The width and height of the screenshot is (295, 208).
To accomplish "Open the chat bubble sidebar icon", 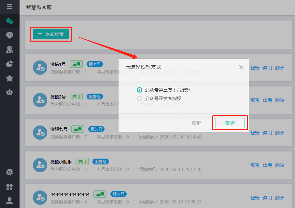I will point(9,35).
